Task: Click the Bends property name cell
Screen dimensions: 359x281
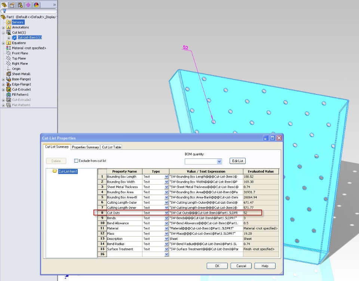Action: (124, 218)
